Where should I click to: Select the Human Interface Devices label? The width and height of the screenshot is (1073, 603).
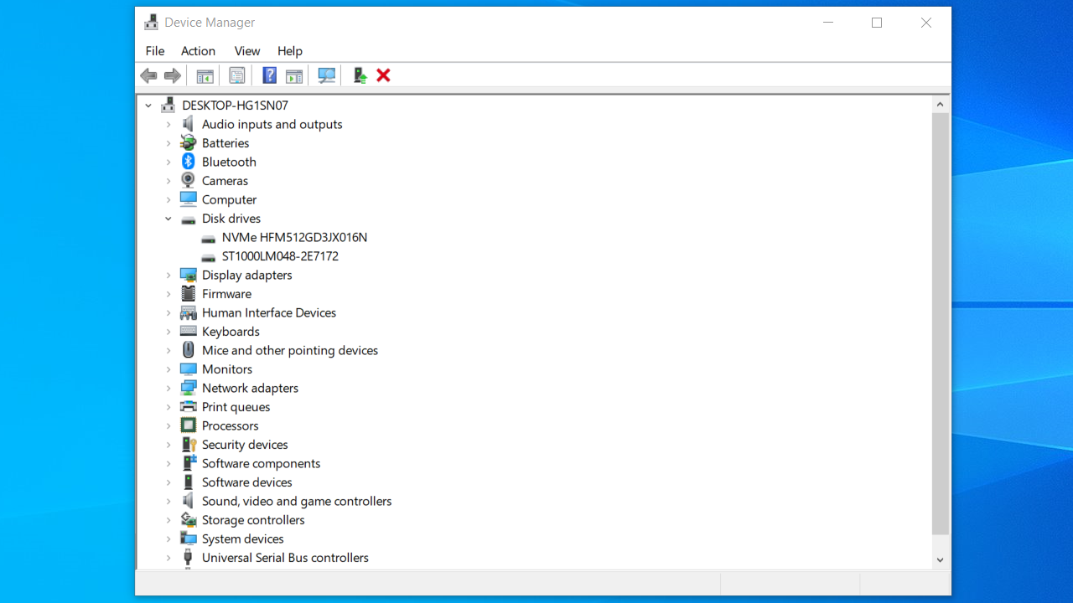(269, 312)
